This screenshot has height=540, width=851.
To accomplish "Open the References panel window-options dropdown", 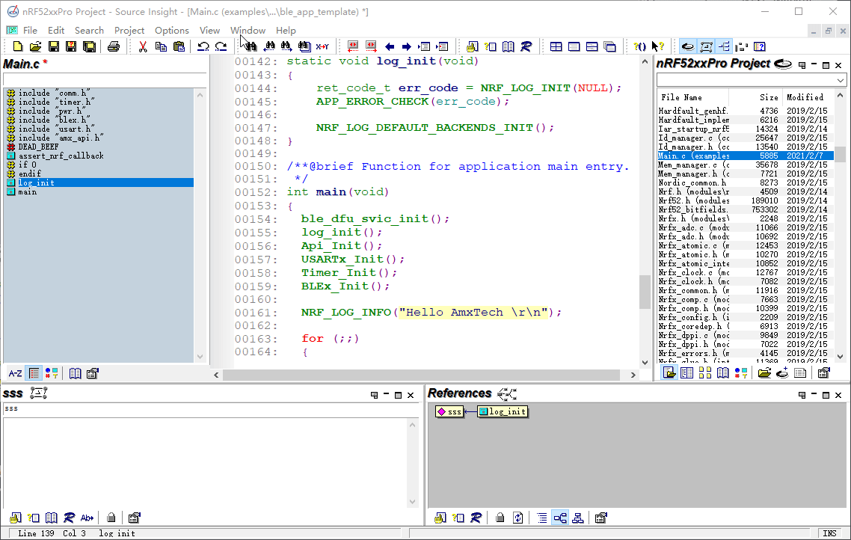I will [x=802, y=395].
